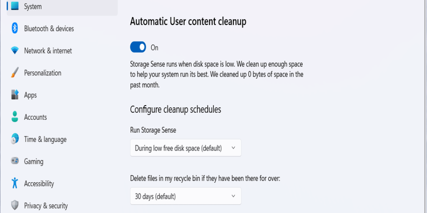The width and height of the screenshot is (427, 213).
Task: Open the recycle bin 30 days dropdown
Action: tap(186, 196)
